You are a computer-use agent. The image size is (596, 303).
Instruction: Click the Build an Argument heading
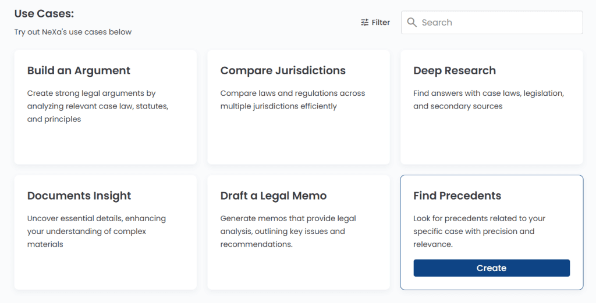[x=79, y=71]
